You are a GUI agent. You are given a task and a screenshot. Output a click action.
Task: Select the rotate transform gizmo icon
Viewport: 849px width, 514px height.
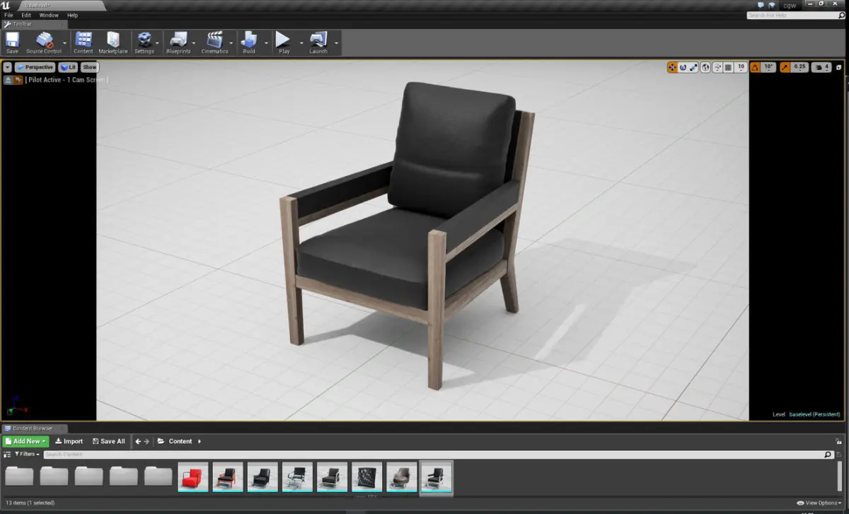683,67
